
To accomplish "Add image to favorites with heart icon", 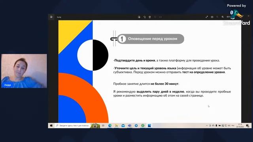I will pyautogui.click(x=155, y=17).
